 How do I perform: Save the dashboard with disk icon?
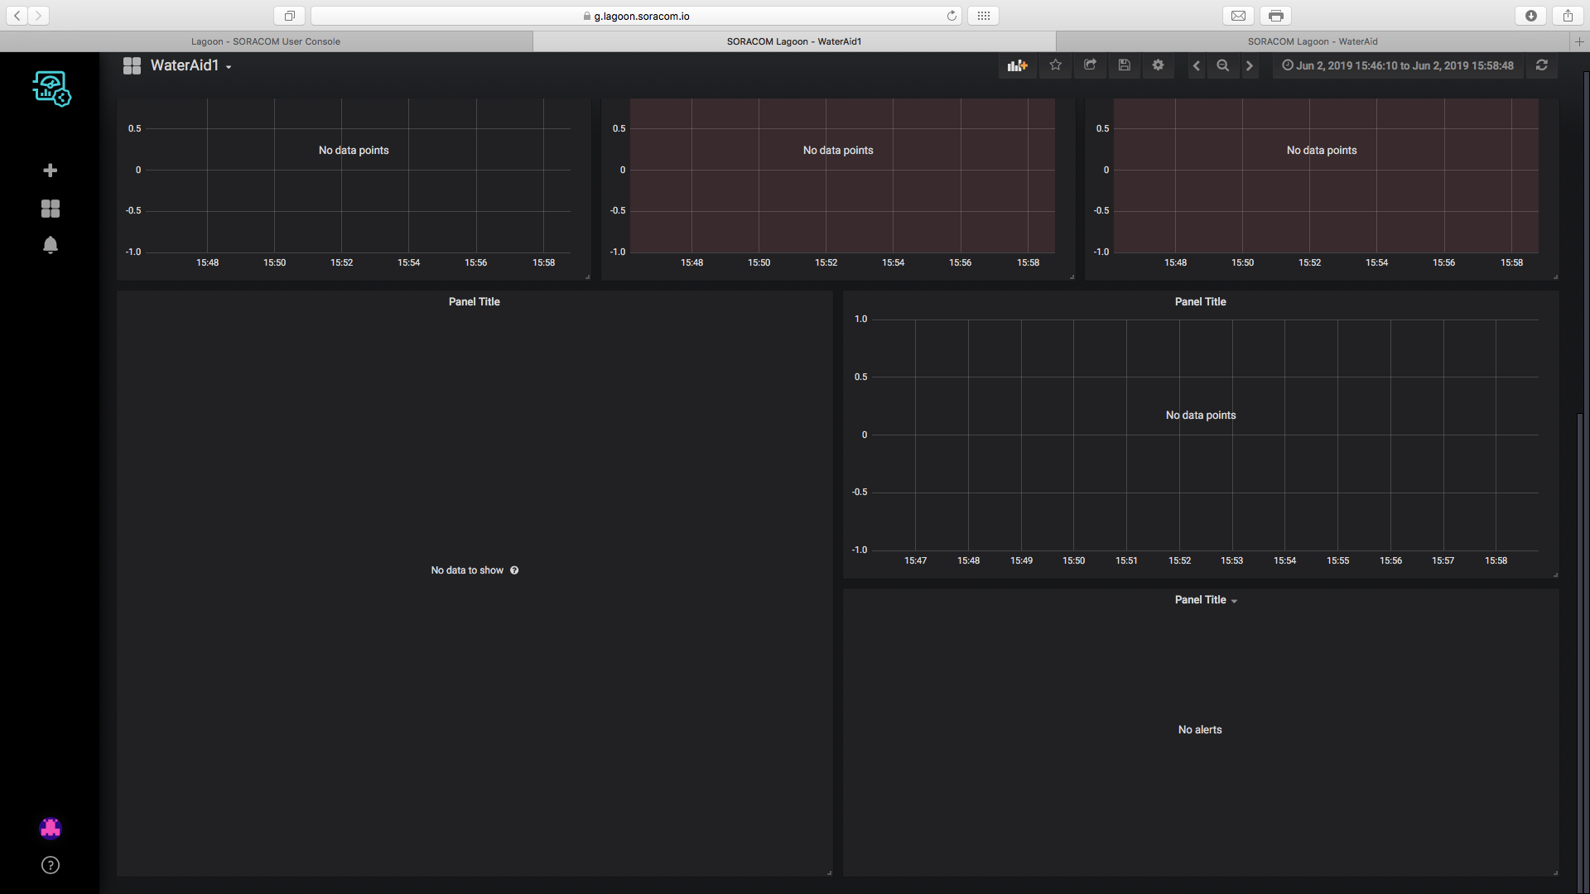(1124, 65)
